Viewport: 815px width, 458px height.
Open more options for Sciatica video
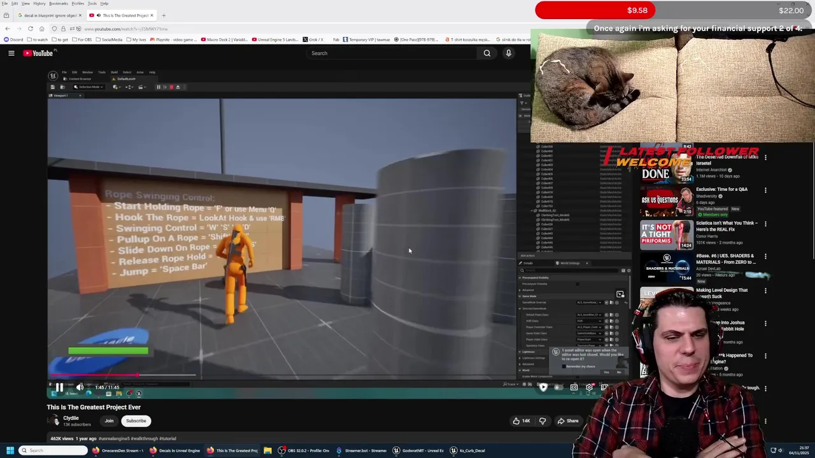tap(765, 224)
